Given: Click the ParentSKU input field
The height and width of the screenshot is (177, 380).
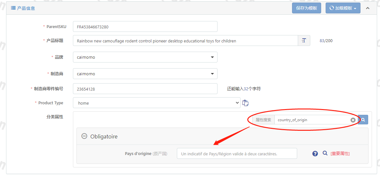Looking at the screenshot, I should click(145, 27).
